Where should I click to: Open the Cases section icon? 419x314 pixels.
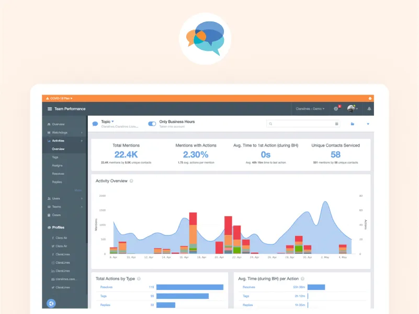[x=50, y=215]
